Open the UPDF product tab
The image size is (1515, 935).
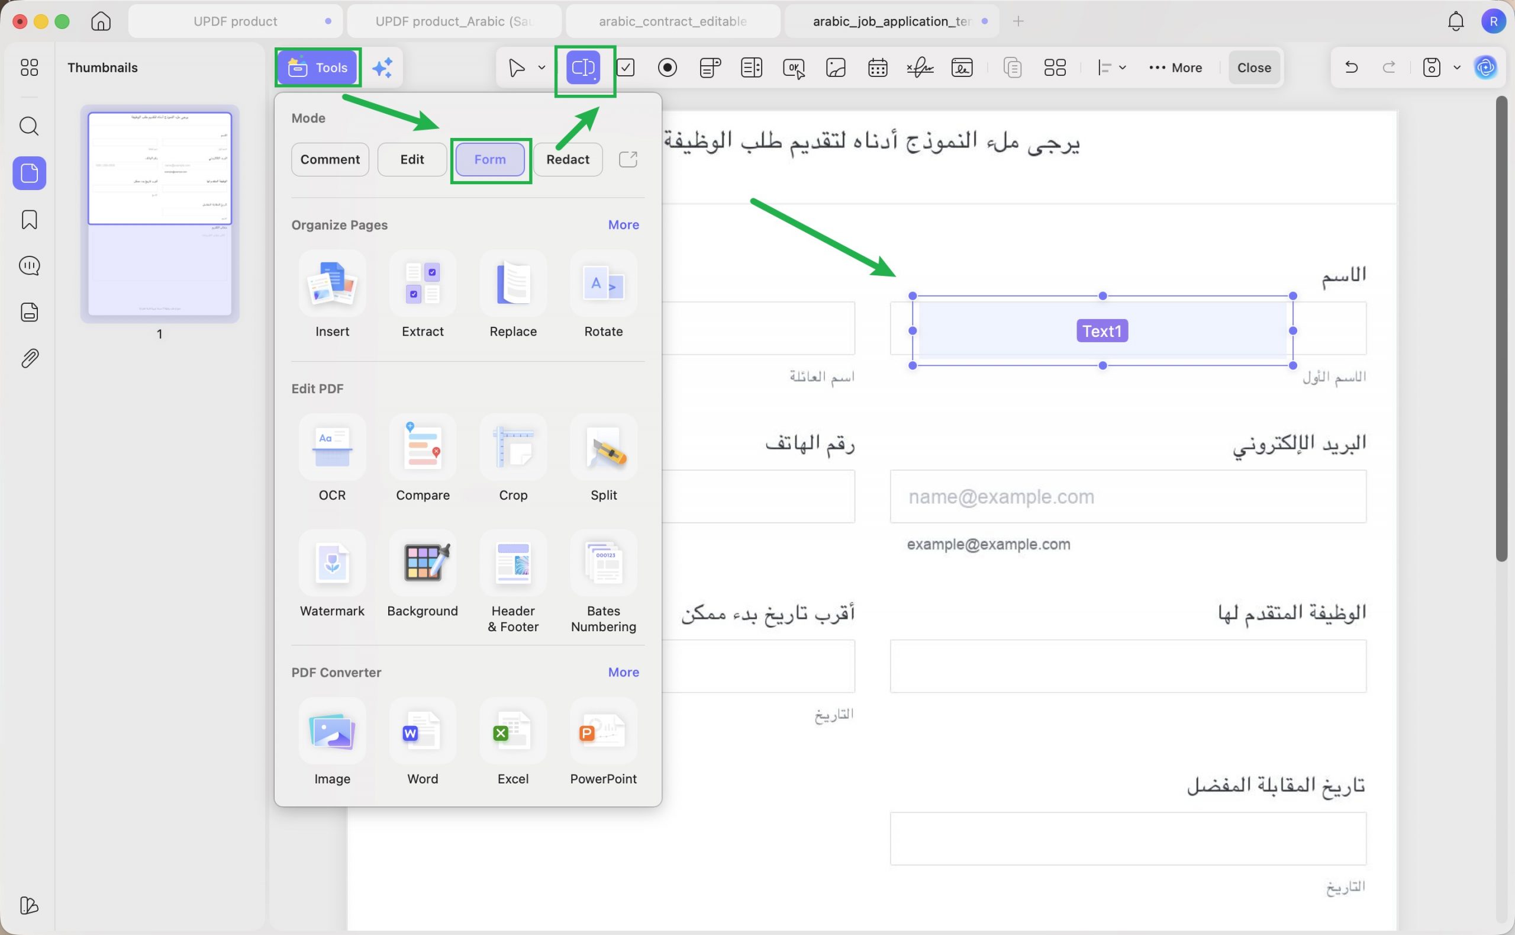236,21
